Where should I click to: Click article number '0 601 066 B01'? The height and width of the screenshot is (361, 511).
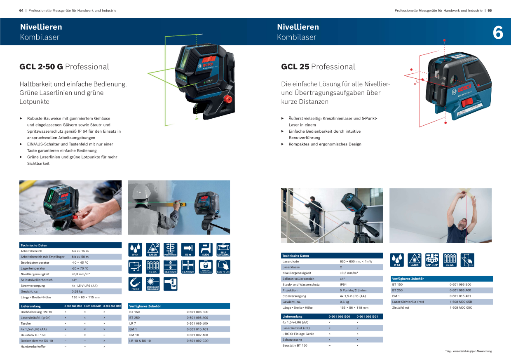pos(367,316)
